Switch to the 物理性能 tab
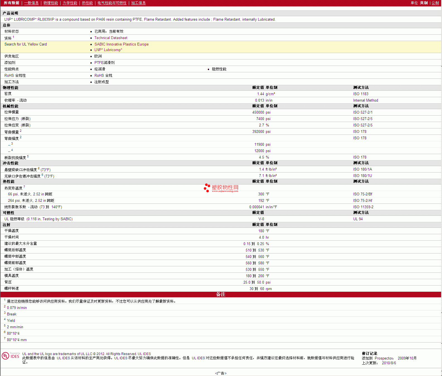The width and height of the screenshot is (442, 376). pyautogui.click(x=50, y=3)
